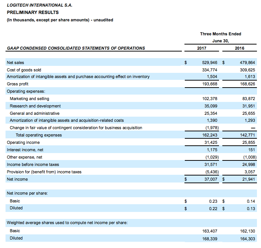Click 'Change in fair value of contingent consideration' label

click(x=76, y=128)
